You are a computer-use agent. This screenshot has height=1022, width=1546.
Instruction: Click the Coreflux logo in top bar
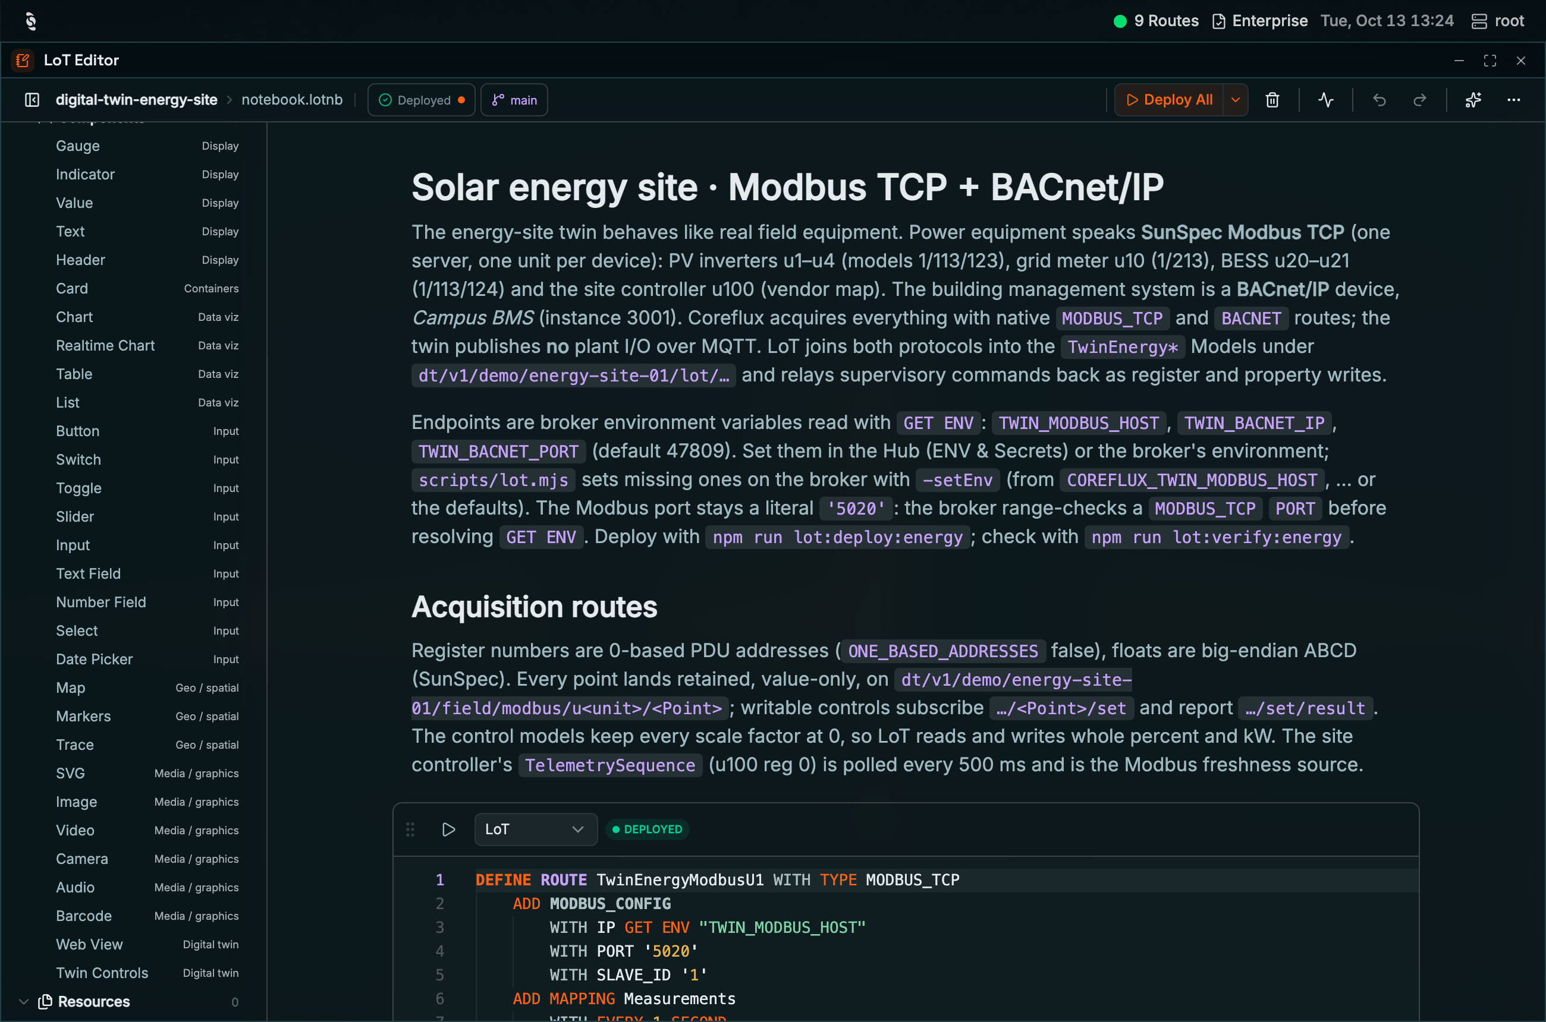(31, 21)
